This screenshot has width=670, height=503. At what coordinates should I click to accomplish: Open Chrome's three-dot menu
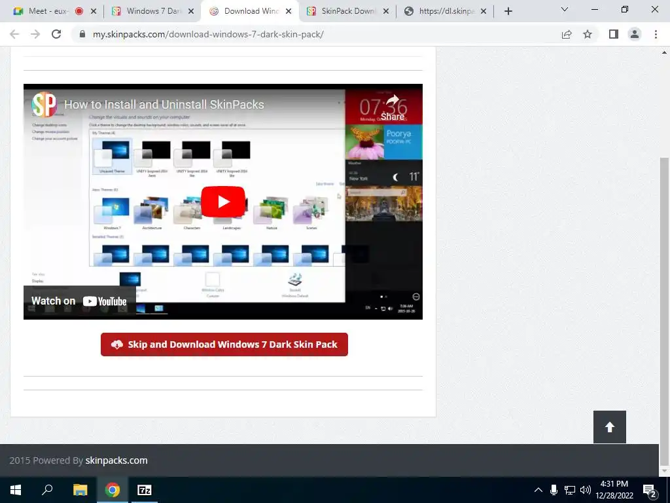656,34
